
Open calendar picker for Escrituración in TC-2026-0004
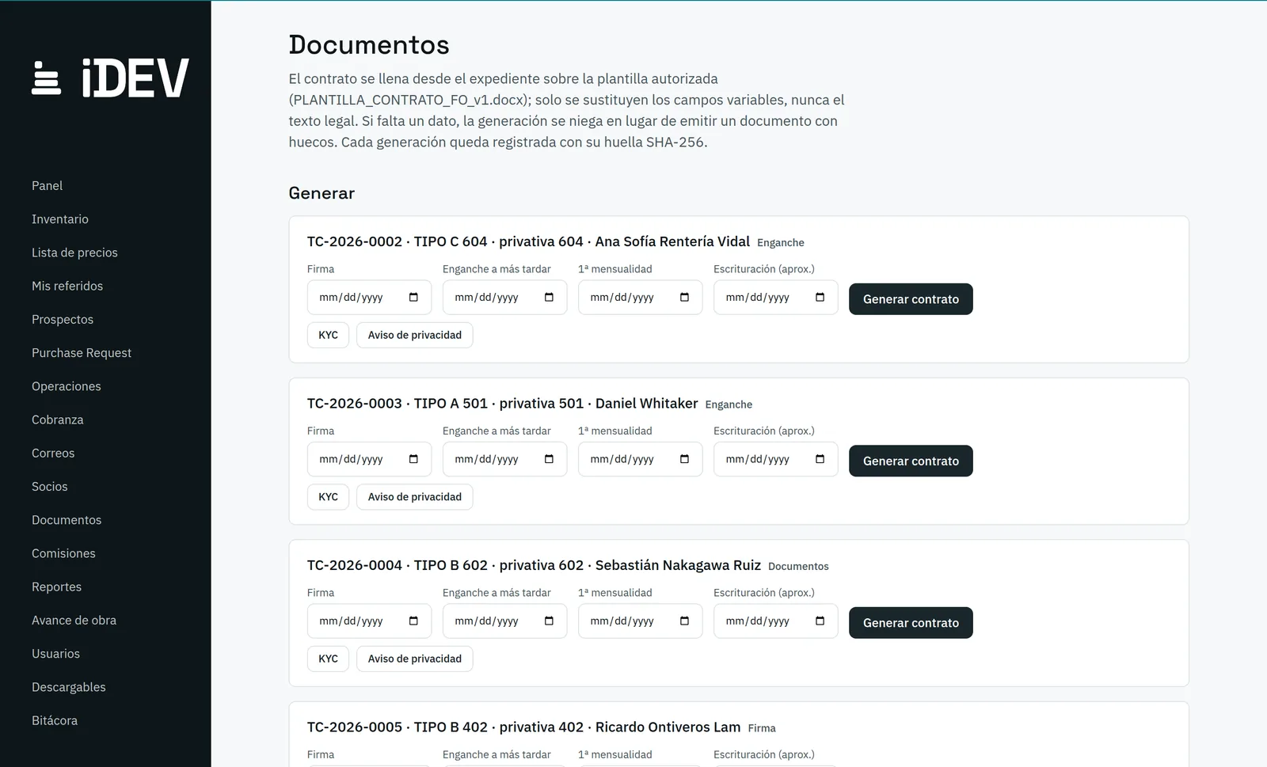[x=820, y=621]
